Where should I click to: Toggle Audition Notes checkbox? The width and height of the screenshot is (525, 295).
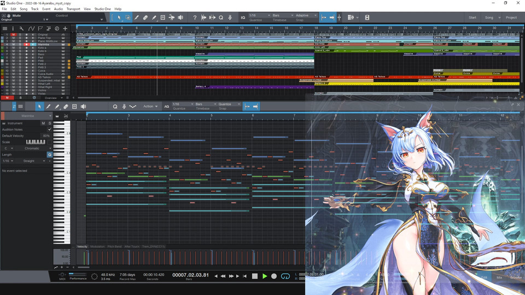pyautogui.click(x=50, y=129)
